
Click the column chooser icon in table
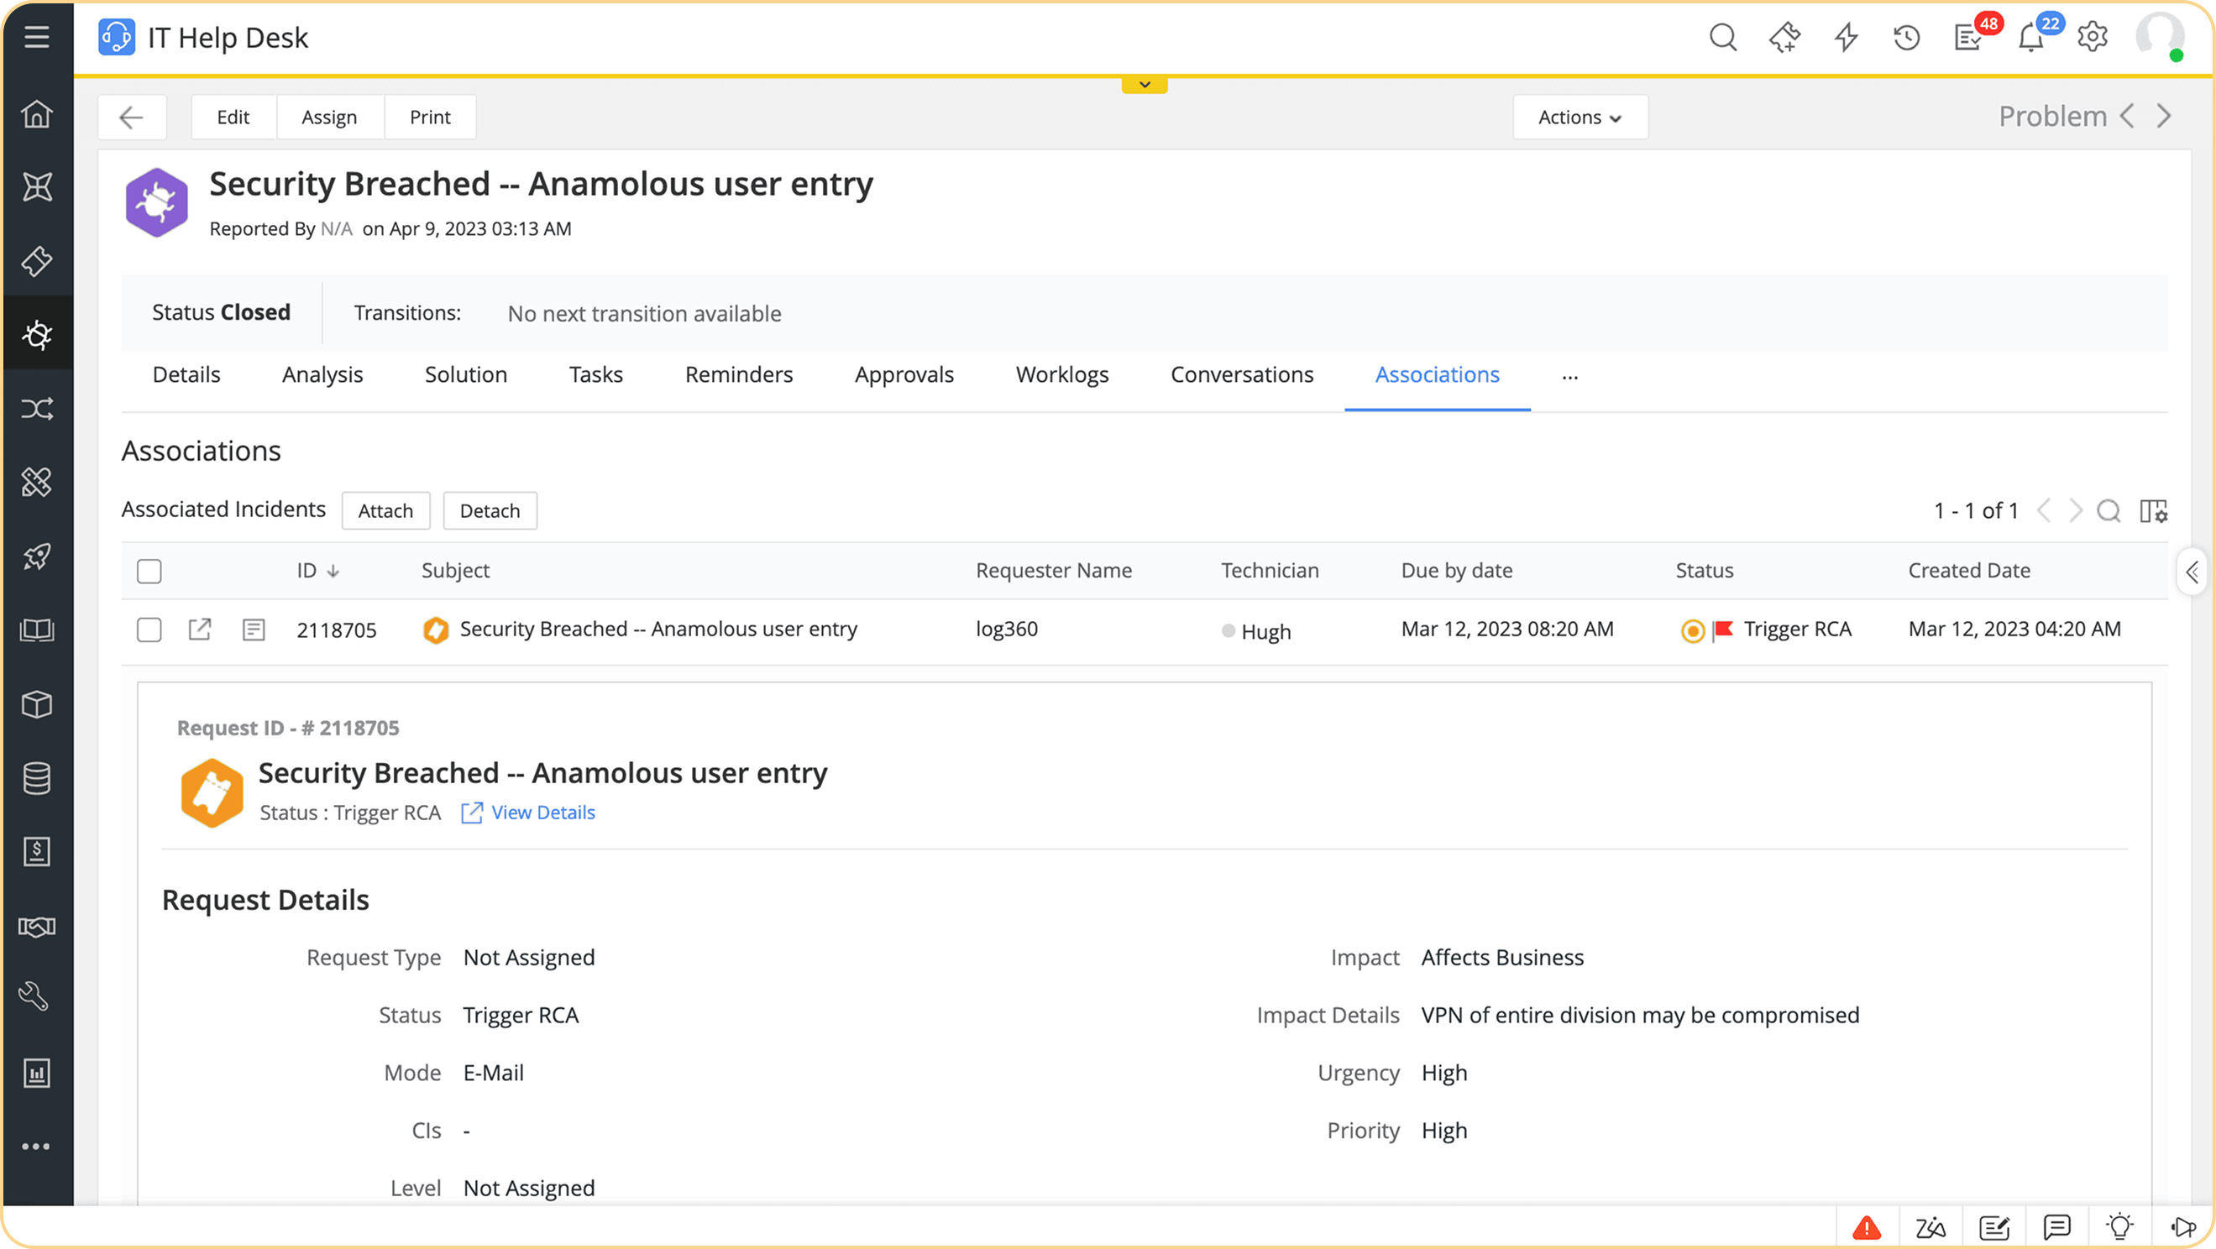coord(2153,511)
